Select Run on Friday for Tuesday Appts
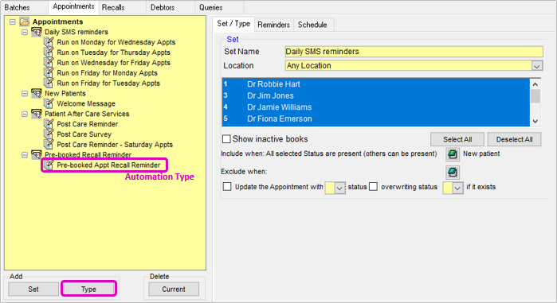This screenshot has height=303, width=557. [108, 84]
